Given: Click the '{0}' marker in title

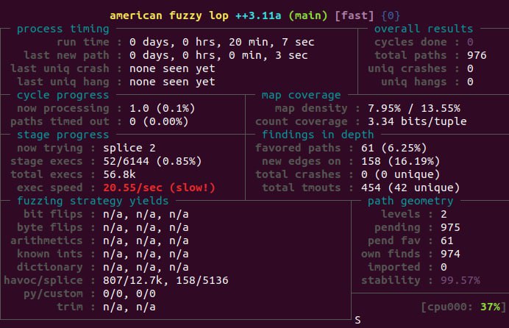Looking at the screenshot, I should pos(391,15).
